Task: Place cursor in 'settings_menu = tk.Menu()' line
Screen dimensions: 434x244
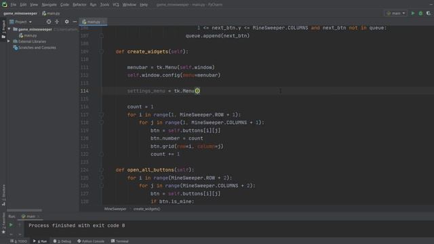Action: click(163, 91)
